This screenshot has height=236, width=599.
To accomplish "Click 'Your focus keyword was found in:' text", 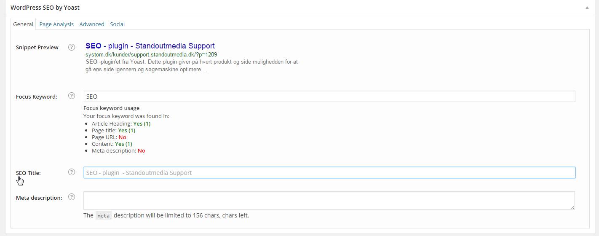I will coord(126,116).
